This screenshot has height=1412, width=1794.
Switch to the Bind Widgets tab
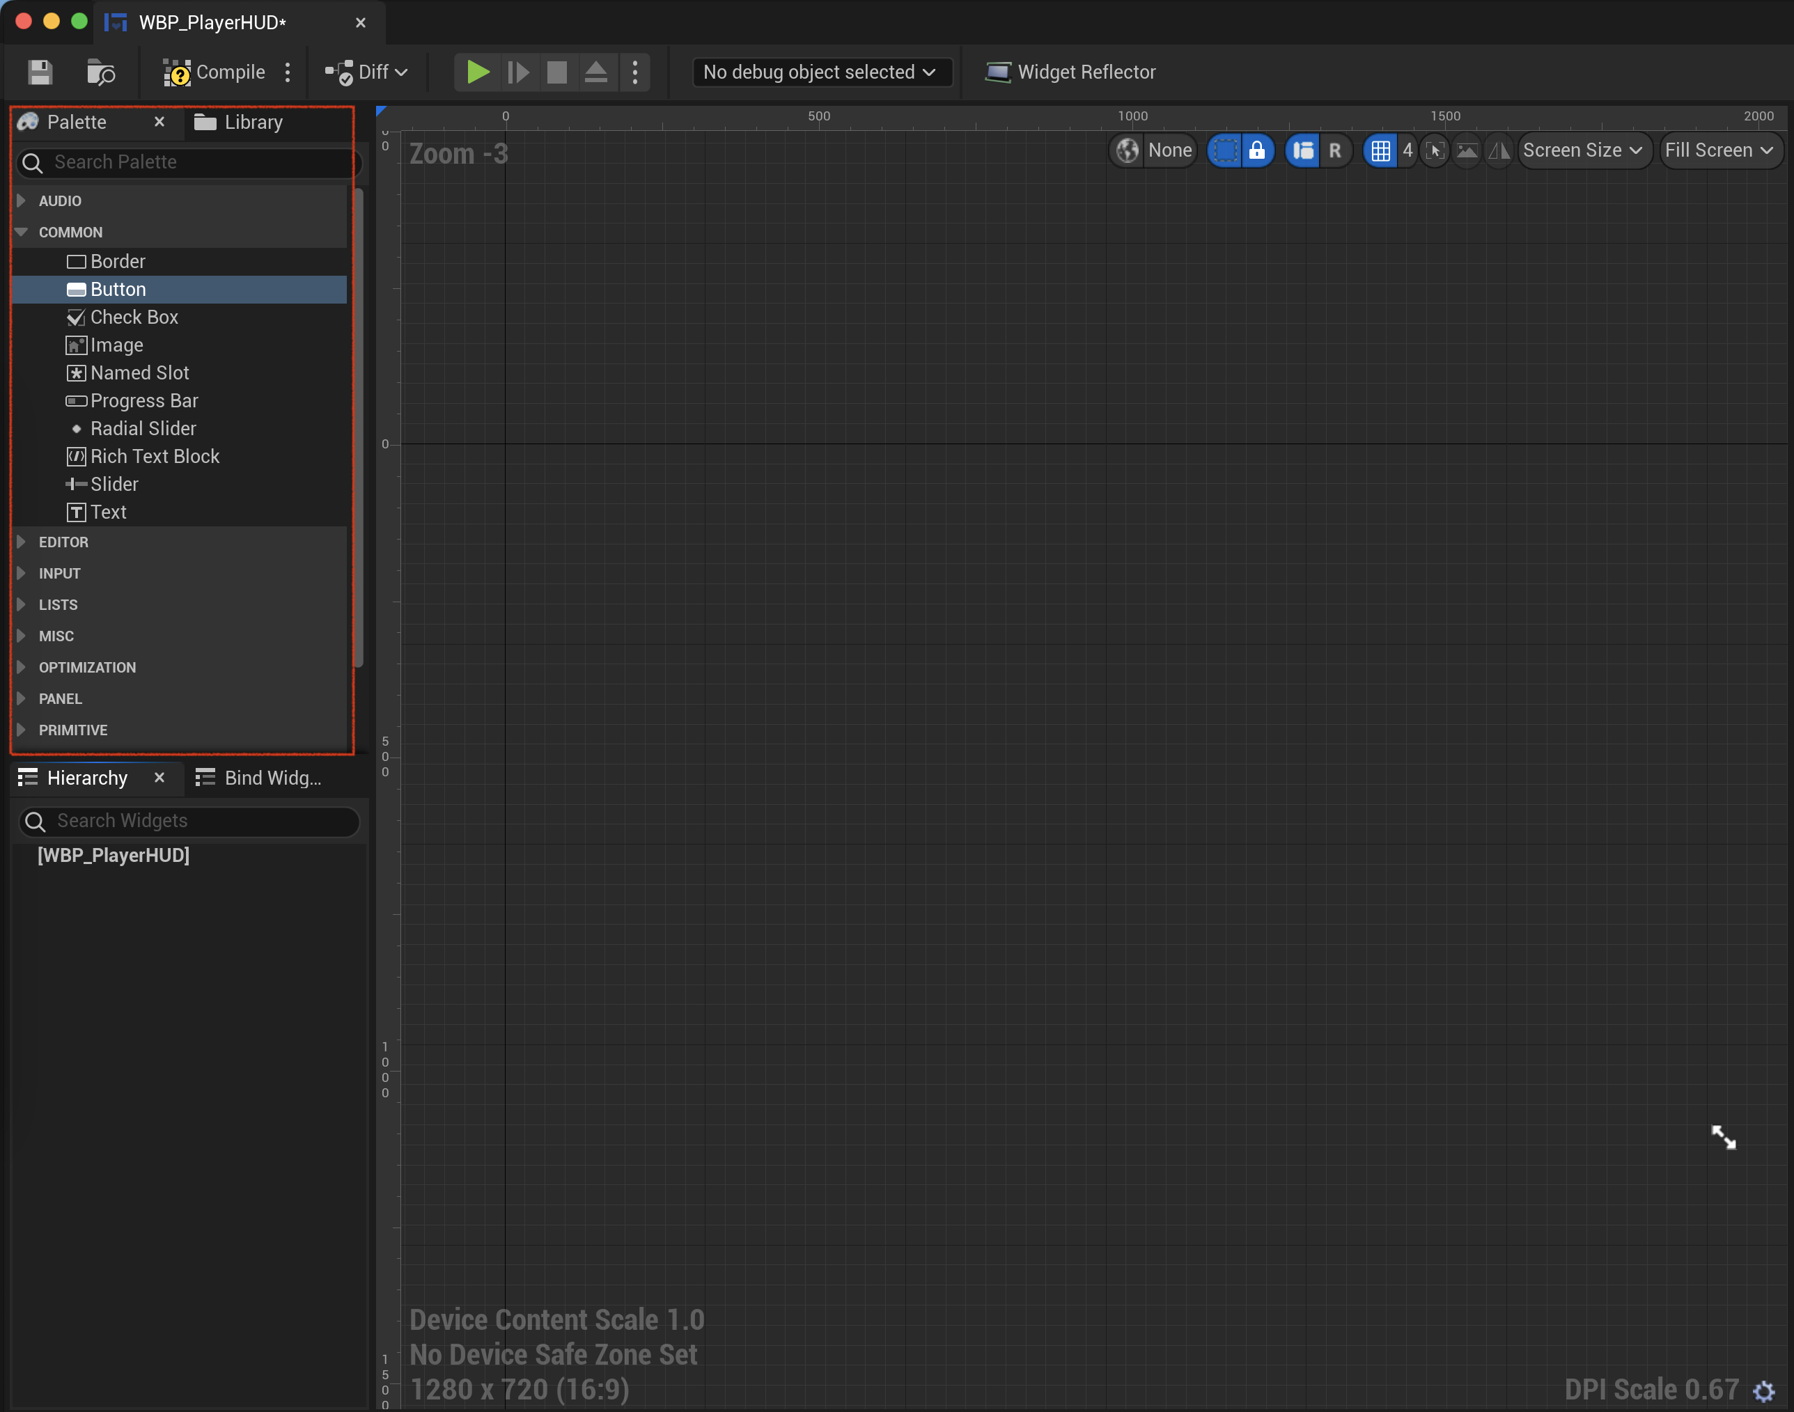(x=258, y=778)
